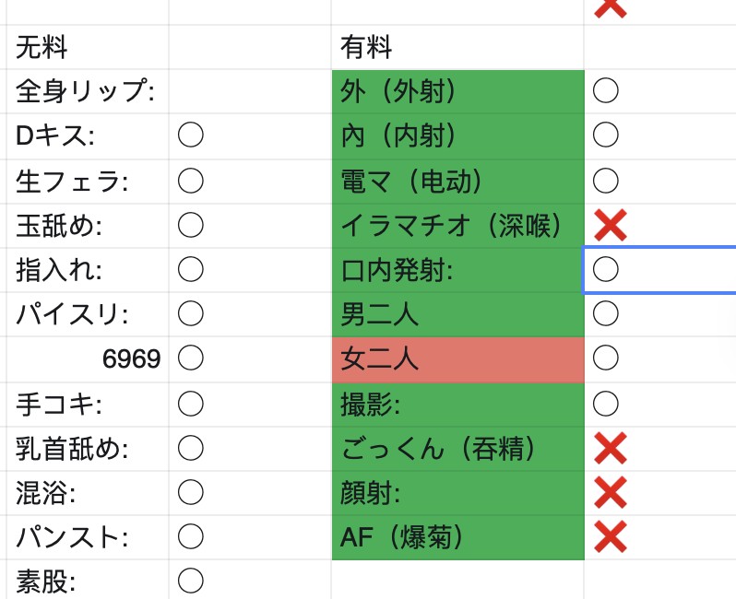The image size is (736, 599).
Task: Click the 全身リップ: label cell
Action: (88, 91)
